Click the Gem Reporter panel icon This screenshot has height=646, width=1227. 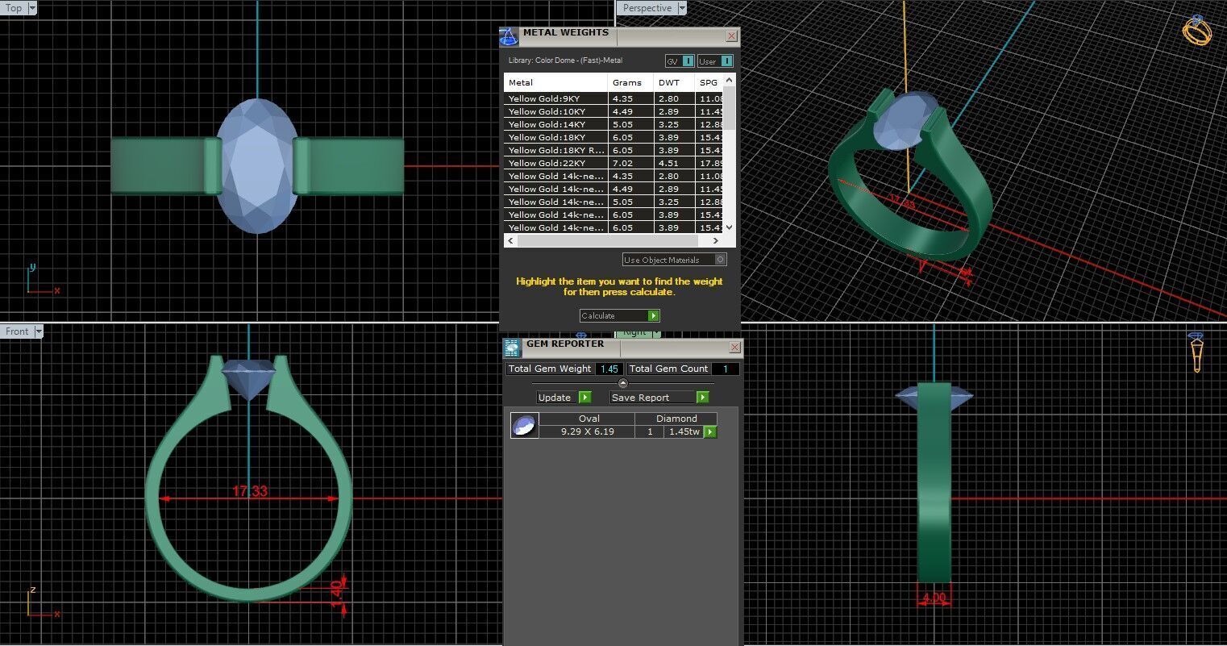coord(512,348)
